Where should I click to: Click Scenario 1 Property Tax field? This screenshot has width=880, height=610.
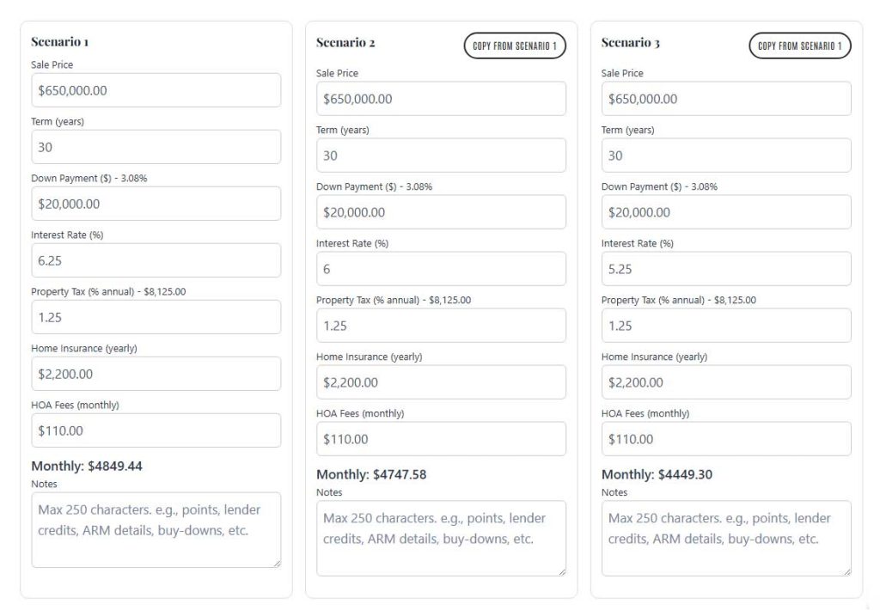pyautogui.click(x=156, y=317)
